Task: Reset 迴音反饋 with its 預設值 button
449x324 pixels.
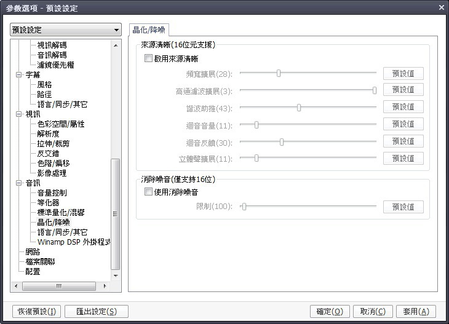Action: 403,141
